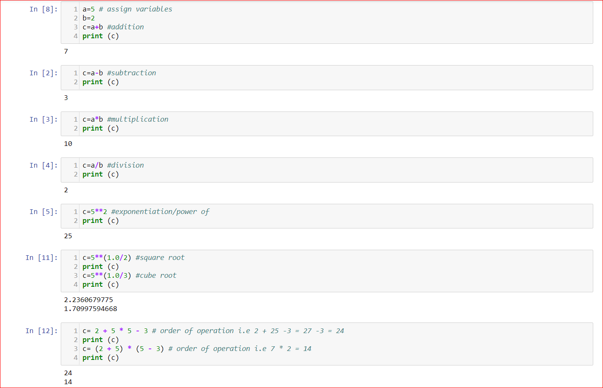This screenshot has width=603, height=388.
Task: Click the 'c=a+b #addition' code line
Action: (x=113, y=27)
